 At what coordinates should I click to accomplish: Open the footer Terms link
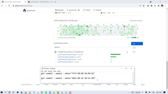(38, 85)
